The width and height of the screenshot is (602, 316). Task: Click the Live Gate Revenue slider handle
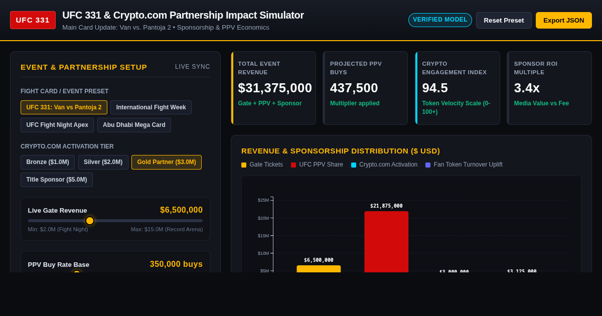90,221
